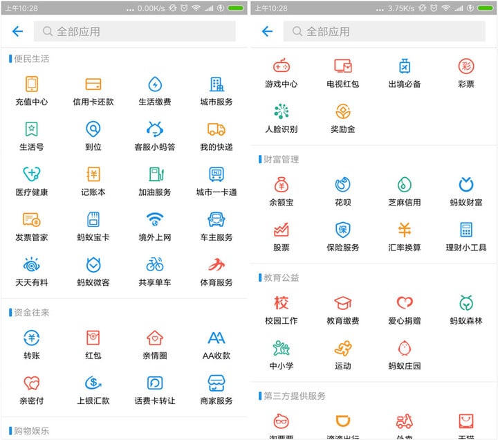Tap the 外卖 food delivery scooter icon
The image size is (498, 440).
(405, 421)
